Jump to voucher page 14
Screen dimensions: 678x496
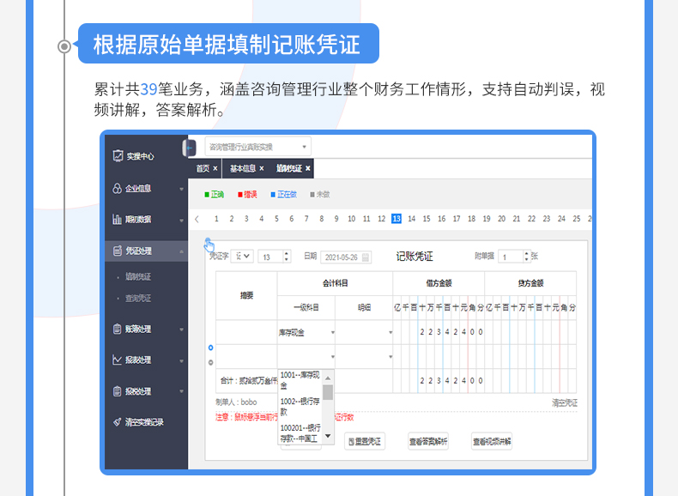coord(412,219)
